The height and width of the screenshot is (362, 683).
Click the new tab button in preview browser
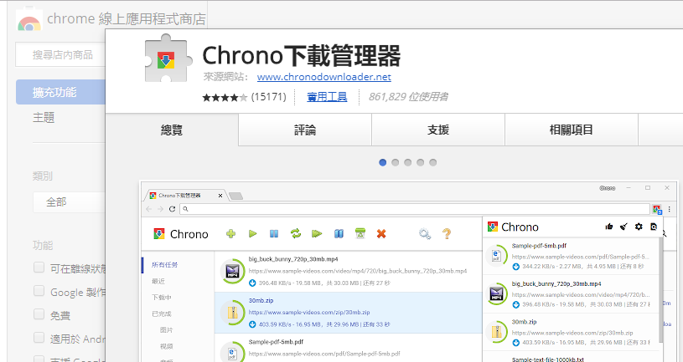point(235,196)
